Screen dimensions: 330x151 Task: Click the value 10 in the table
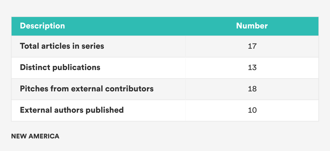point(252,110)
